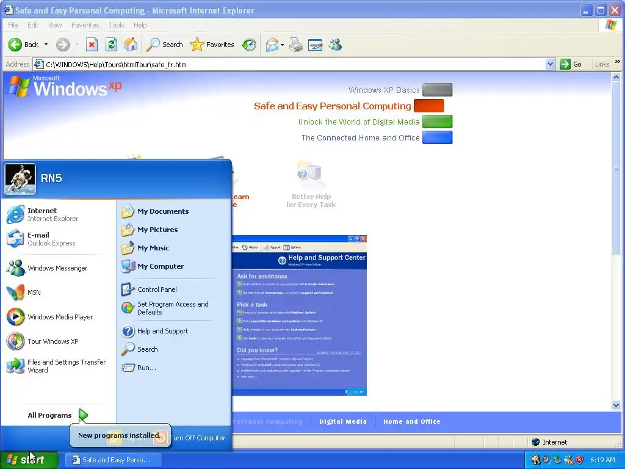Image resolution: width=625 pixels, height=469 pixels.
Task: Click Home and Office in bottom bar
Action: coord(412,421)
